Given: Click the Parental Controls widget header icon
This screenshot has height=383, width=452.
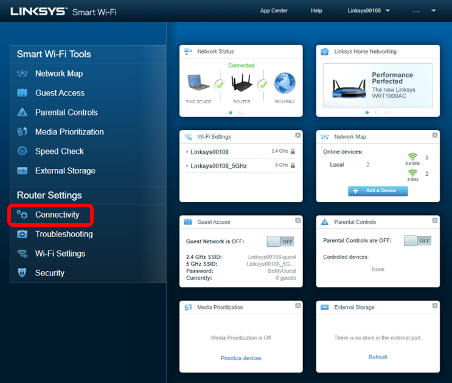Looking at the screenshot, I should tap(325, 222).
